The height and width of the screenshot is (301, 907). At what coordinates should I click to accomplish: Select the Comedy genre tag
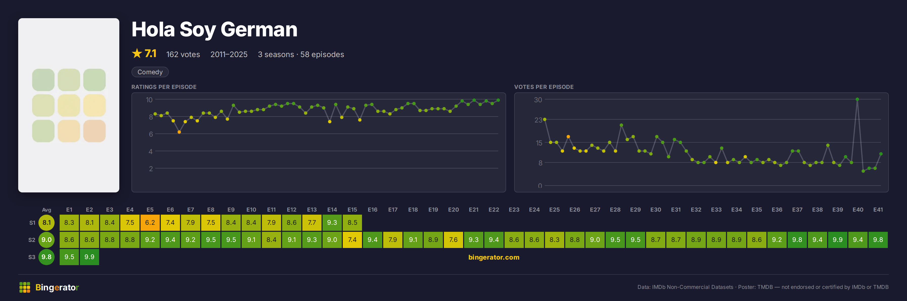150,72
